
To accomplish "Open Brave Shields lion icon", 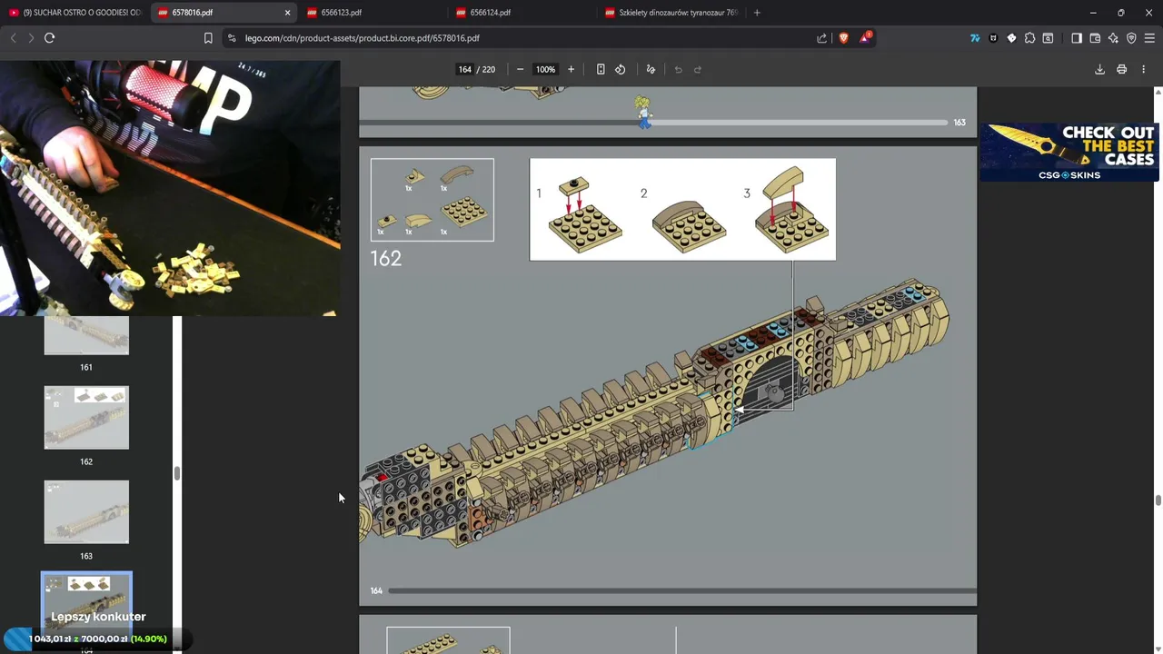I will pos(843,38).
